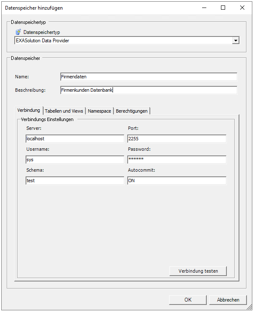Click into the Name field containing Firmendaten
The width and height of the screenshot is (254, 312).
point(149,77)
